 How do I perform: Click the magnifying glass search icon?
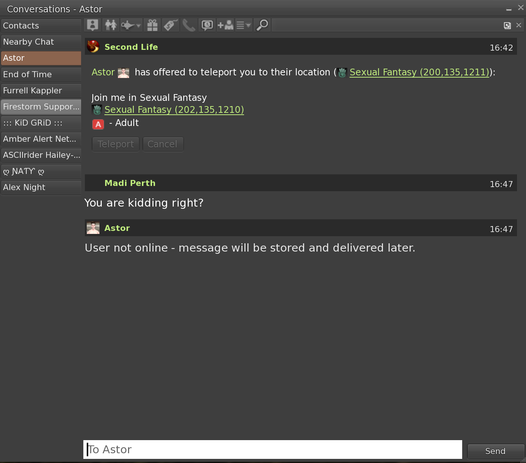(262, 25)
